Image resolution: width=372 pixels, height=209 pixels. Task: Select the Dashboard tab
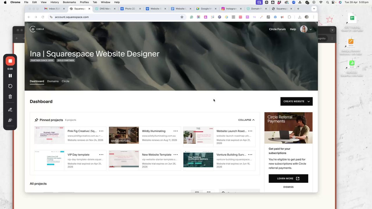coord(37,81)
